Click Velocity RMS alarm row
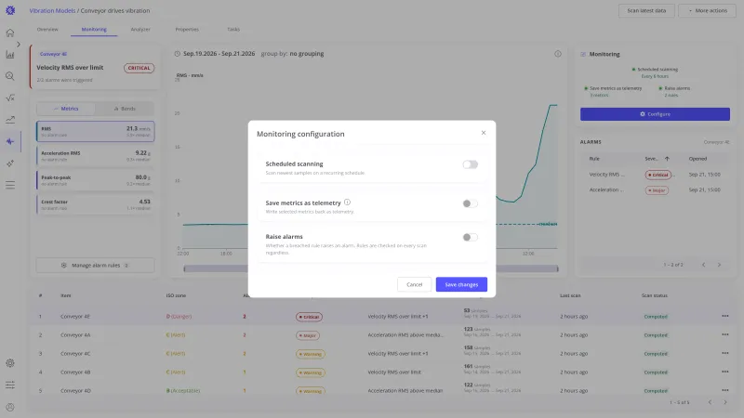744x418 pixels. 655,175
